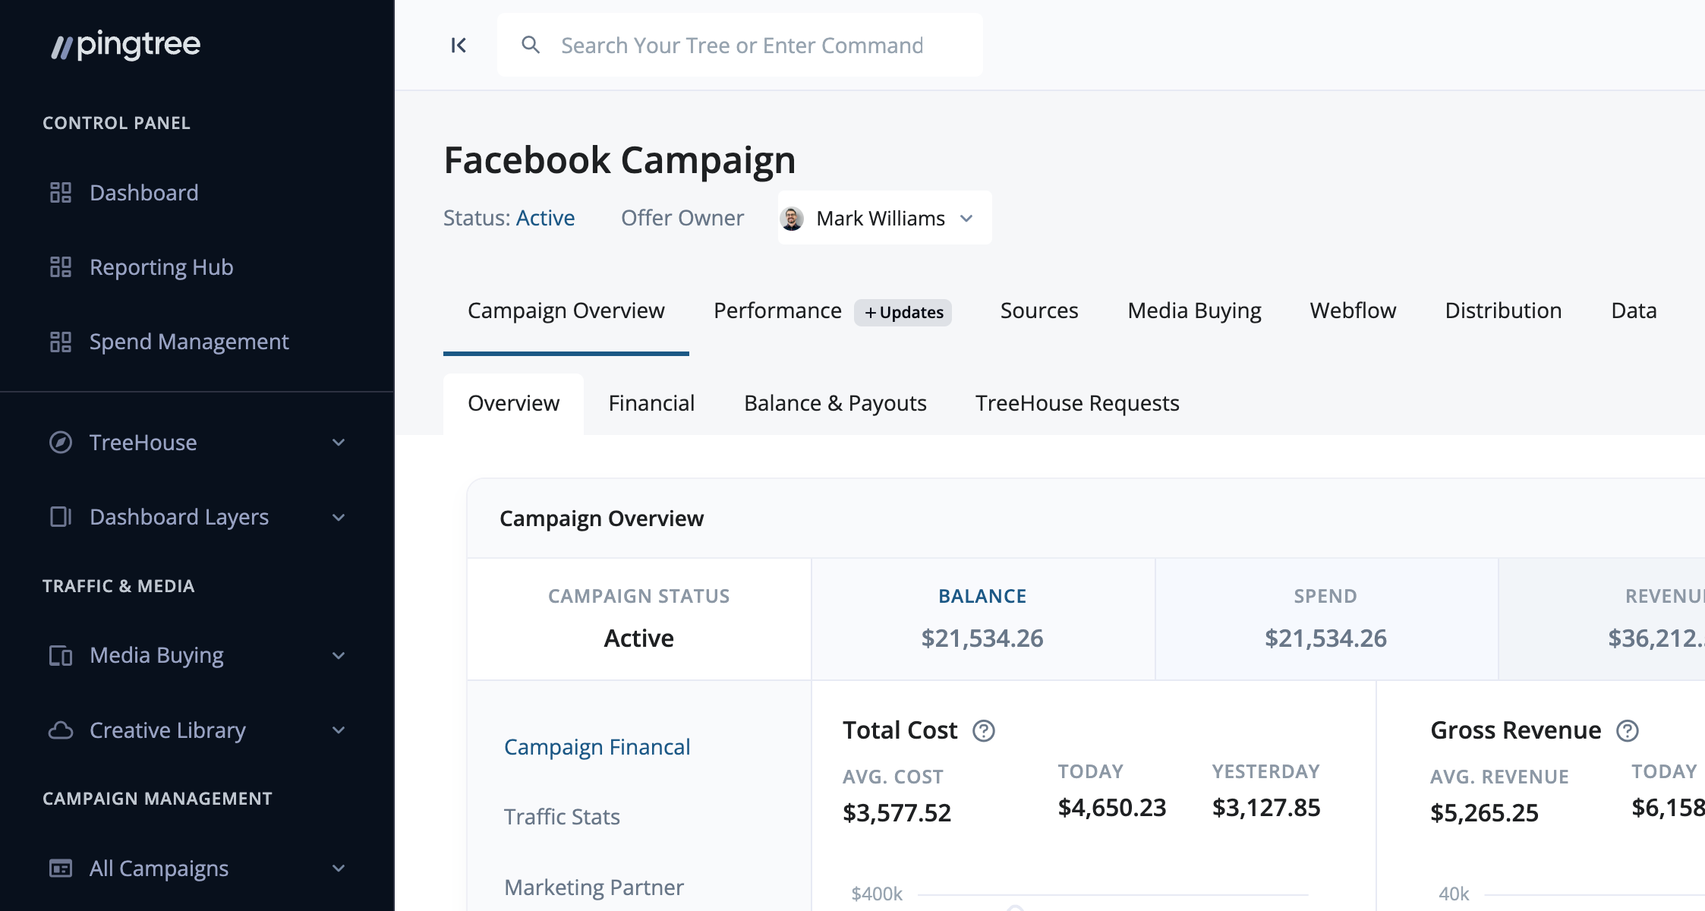The height and width of the screenshot is (911, 1705).
Task: Expand the All Campaigns chevron
Action: pyautogui.click(x=339, y=868)
